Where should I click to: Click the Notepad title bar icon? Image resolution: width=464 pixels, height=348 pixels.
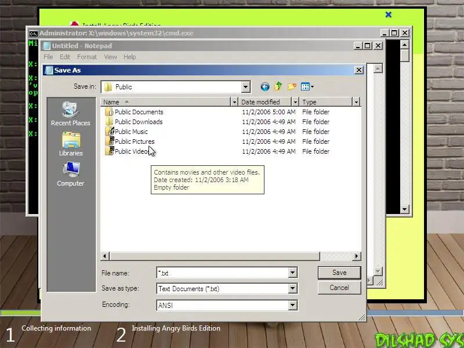[x=46, y=46]
